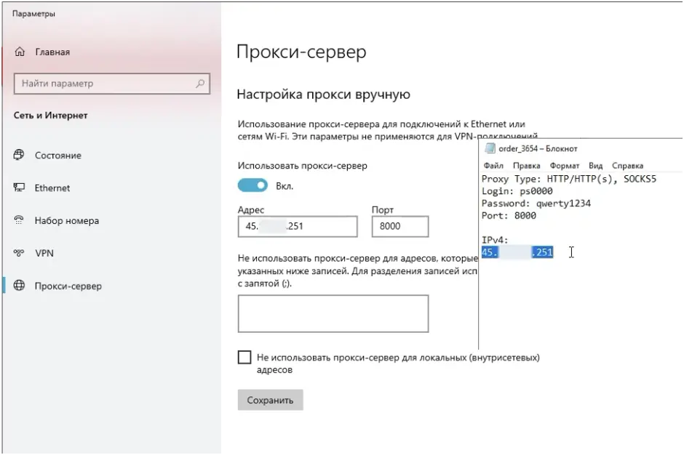Viewport: 684px width, 455px height.
Task: Click the proxy exceptions text box
Action: click(x=333, y=313)
